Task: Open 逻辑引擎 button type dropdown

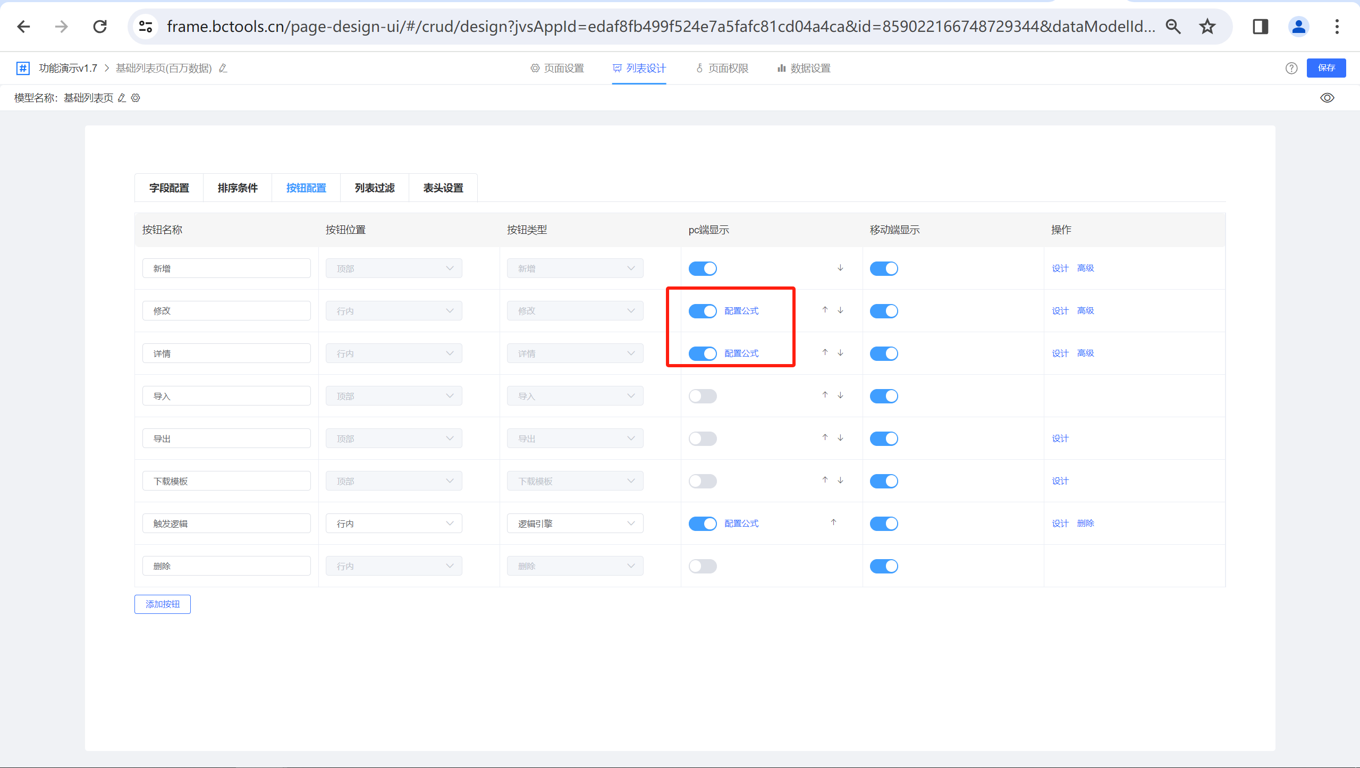Action: point(575,524)
